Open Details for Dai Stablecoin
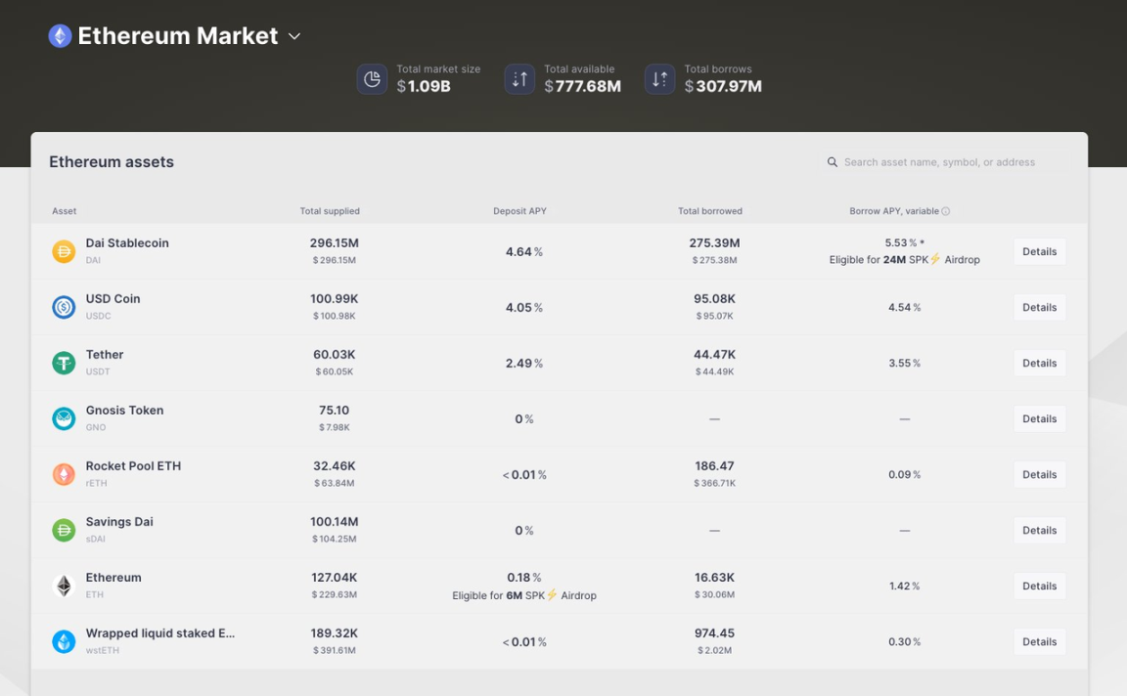This screenshot has width=1127, height=696. pos(1039,251)
